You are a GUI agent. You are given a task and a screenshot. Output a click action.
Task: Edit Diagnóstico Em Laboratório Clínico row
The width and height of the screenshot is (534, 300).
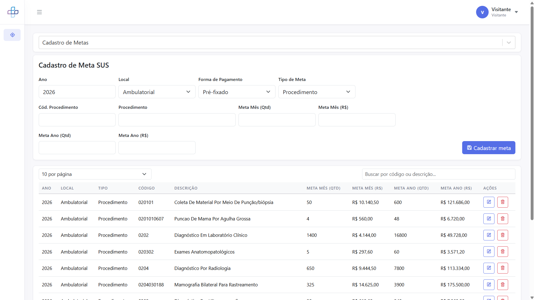[489, 235]
